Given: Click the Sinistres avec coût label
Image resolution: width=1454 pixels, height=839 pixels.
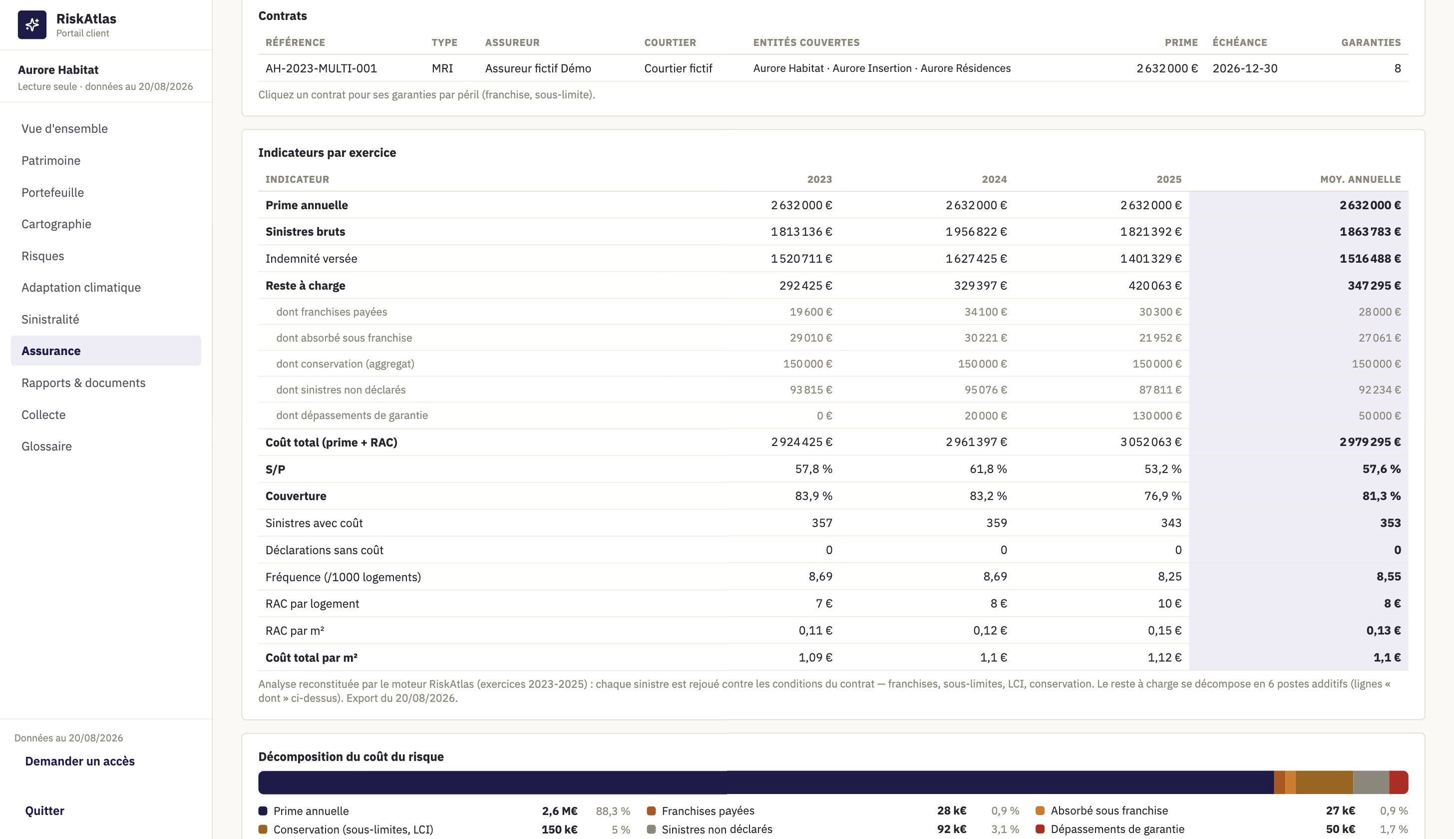Looking at the screenshot, I should pos(314,523).
